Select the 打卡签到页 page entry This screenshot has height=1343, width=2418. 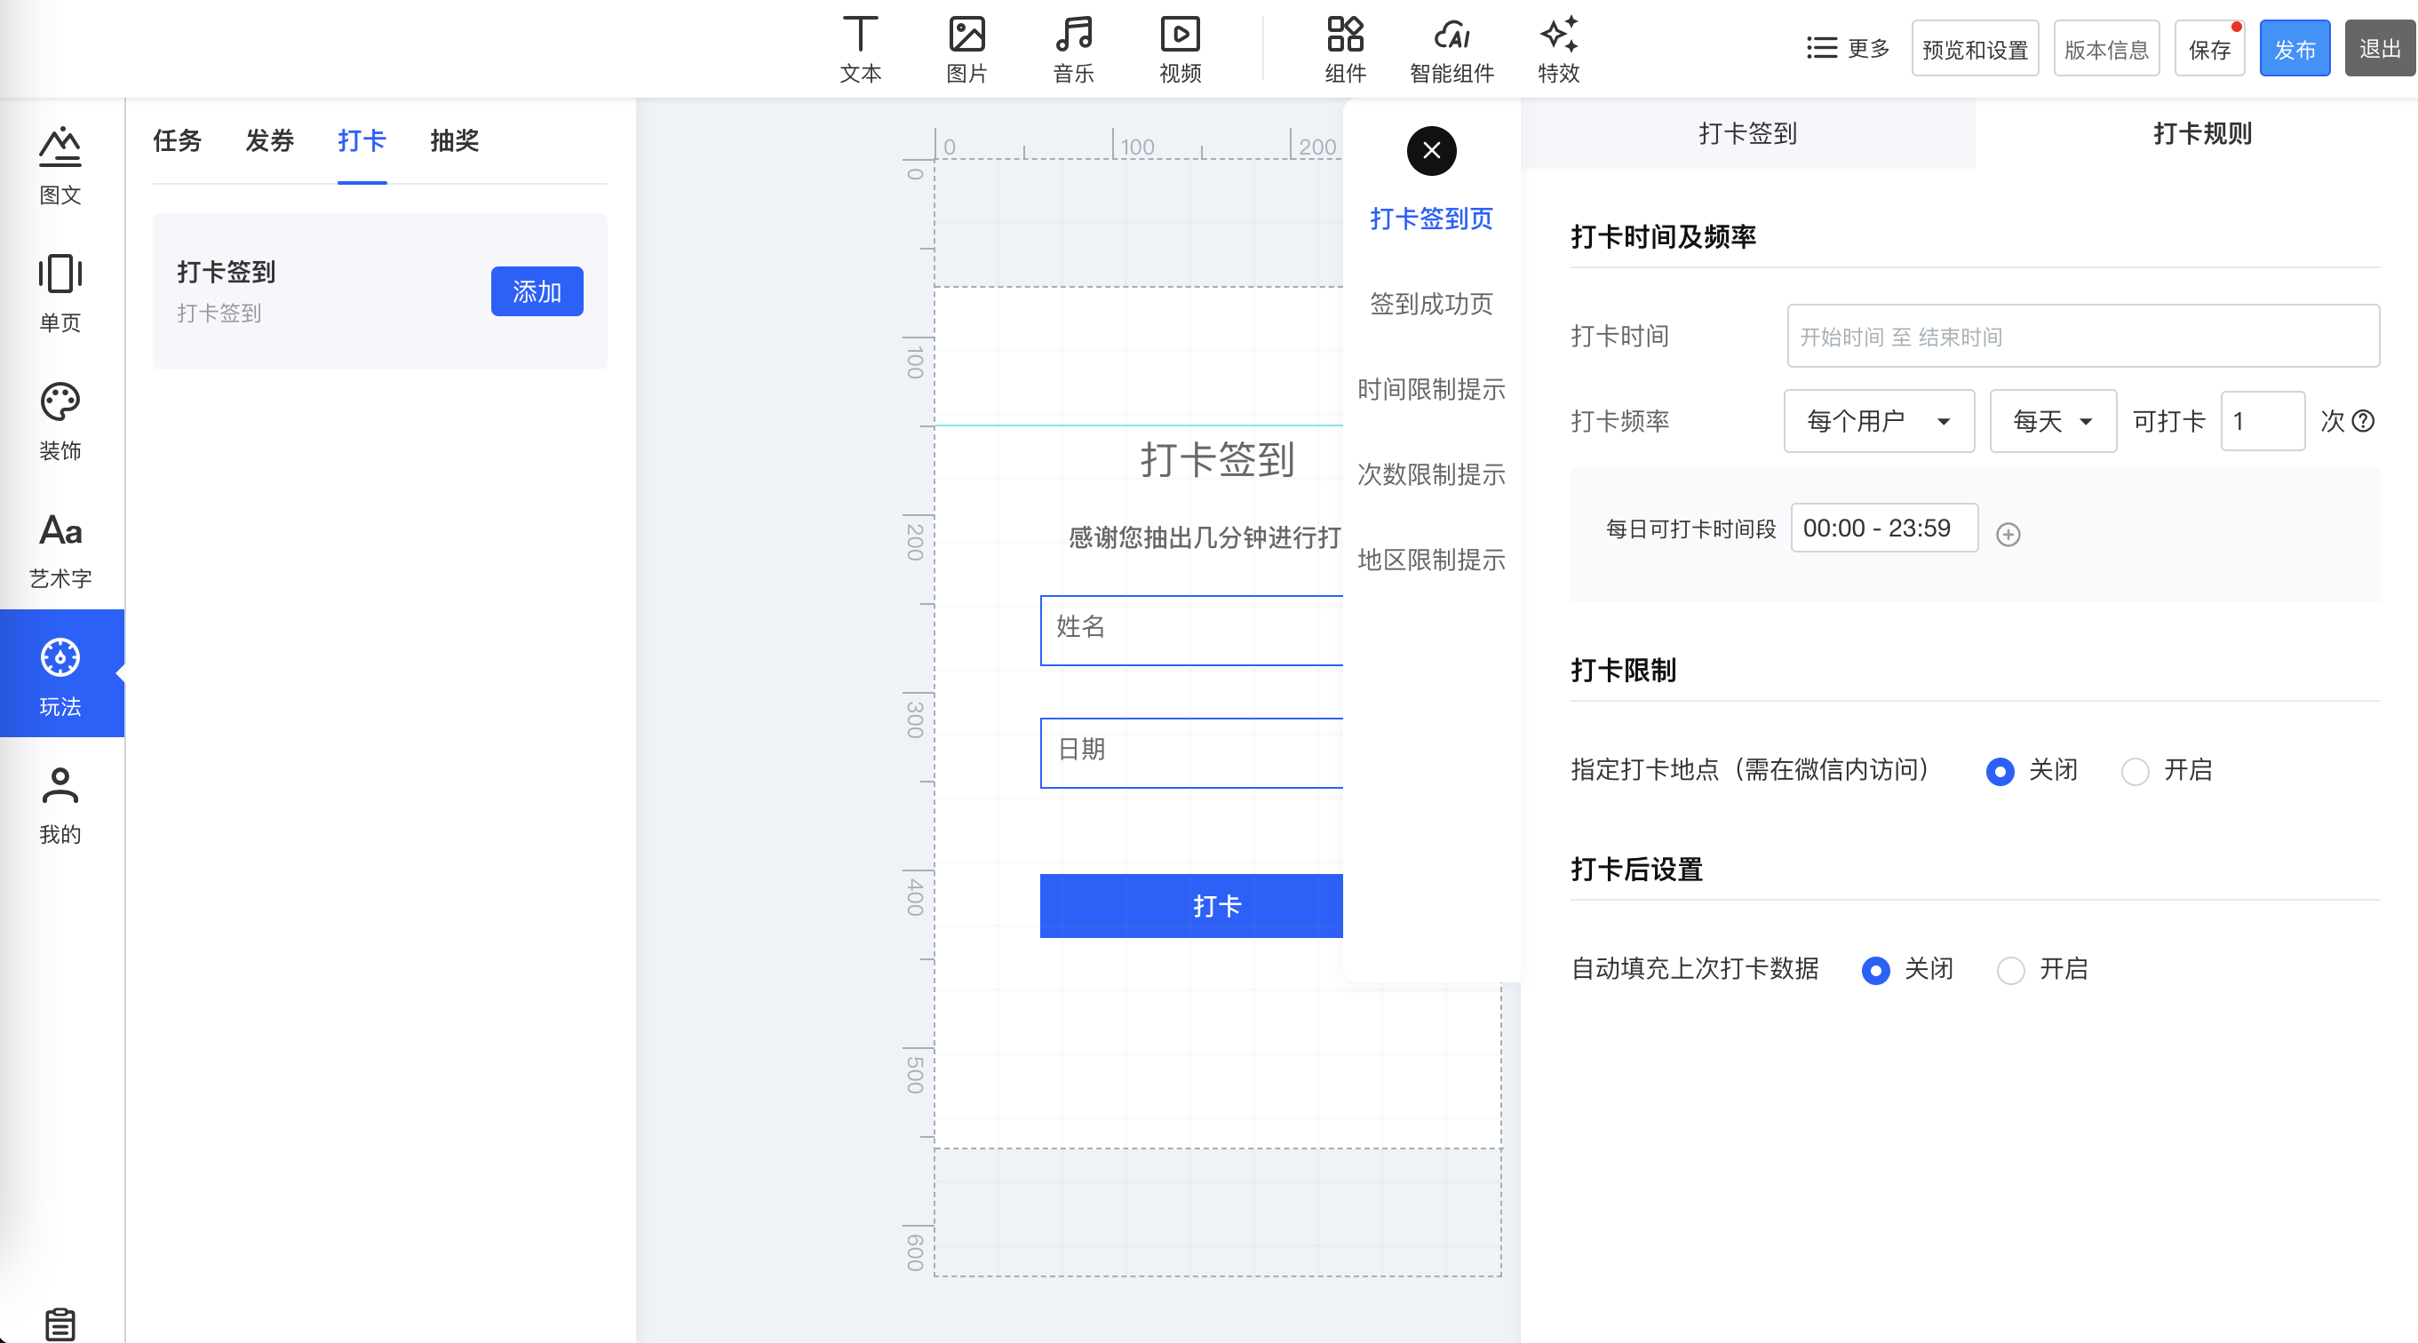point(1430,219)
